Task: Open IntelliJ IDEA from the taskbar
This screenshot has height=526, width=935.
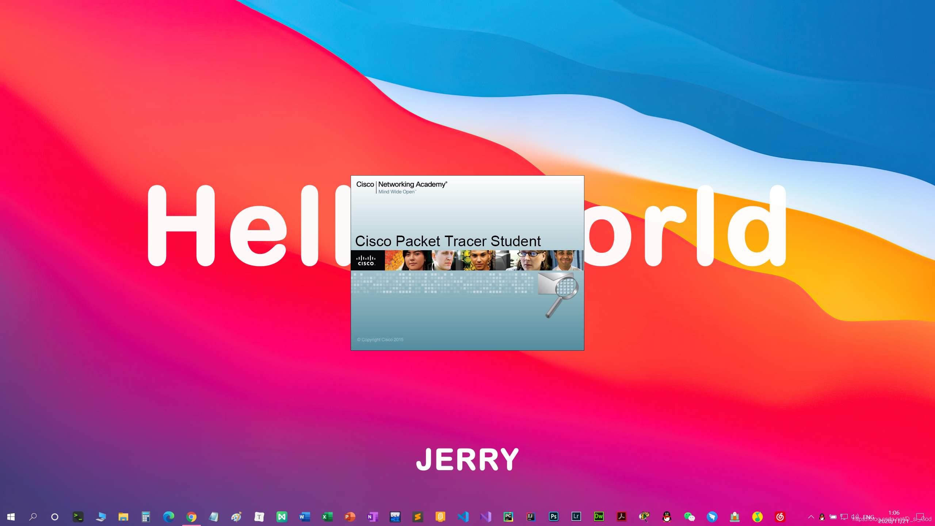Action: pyautogui.click(x=531, y=517)
